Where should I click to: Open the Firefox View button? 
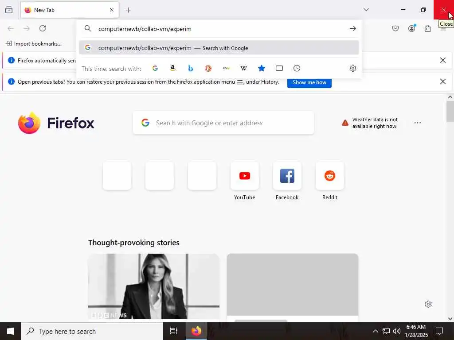coord(9,10)
